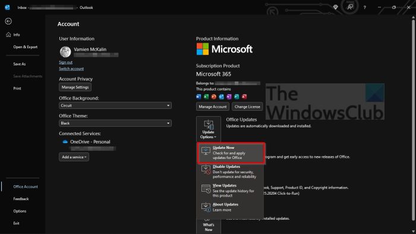Select About Updates menu entry
Image resolution: width=416 pixels, height=234 pixels.
pos(231,207)
